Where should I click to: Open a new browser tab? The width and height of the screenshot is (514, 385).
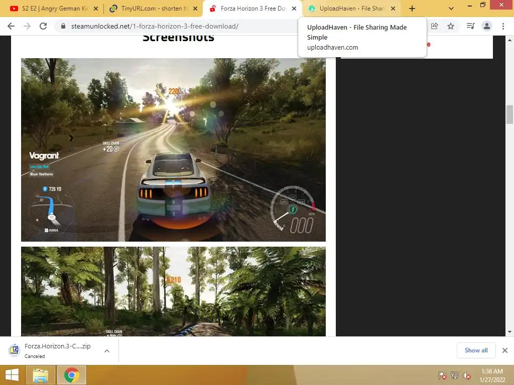click(412, 9)
